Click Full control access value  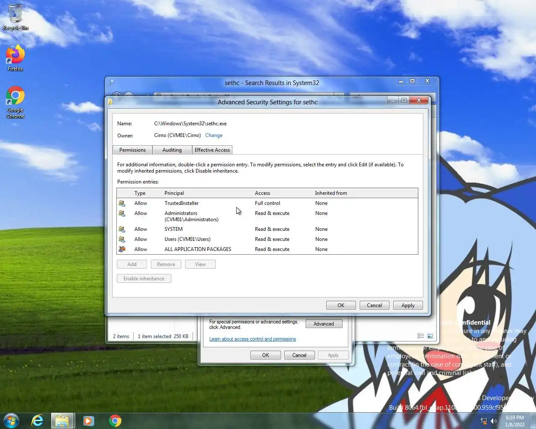(x=268, y=203)
